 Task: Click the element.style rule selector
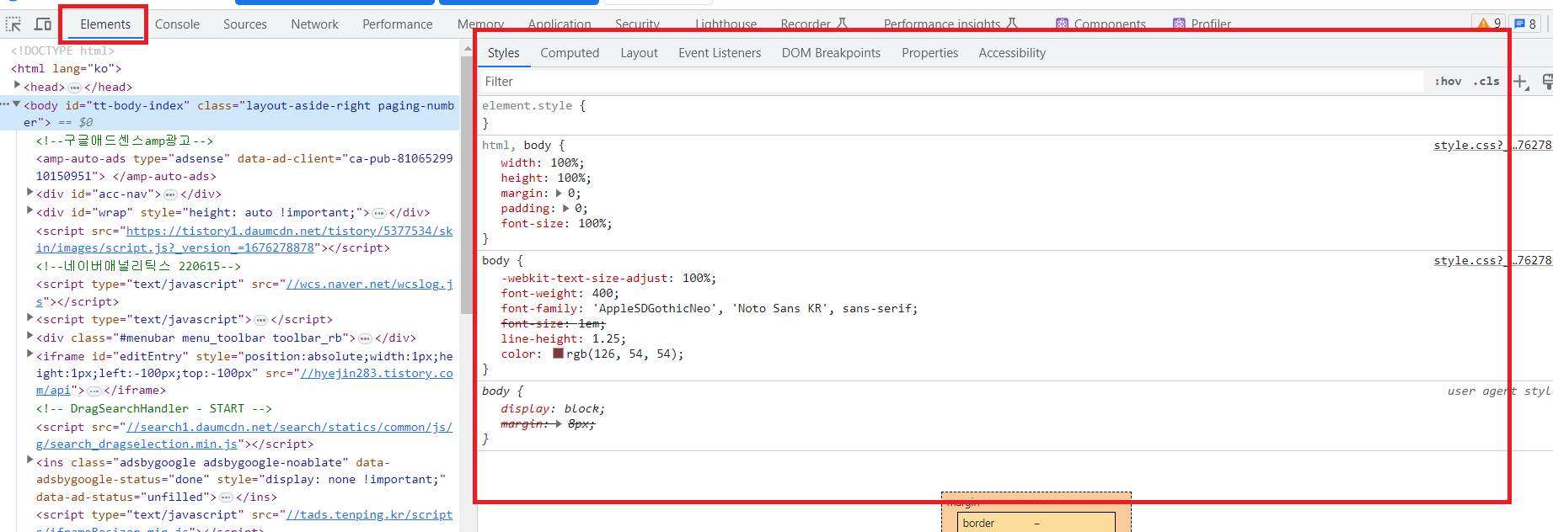click(x=527, y=106)
